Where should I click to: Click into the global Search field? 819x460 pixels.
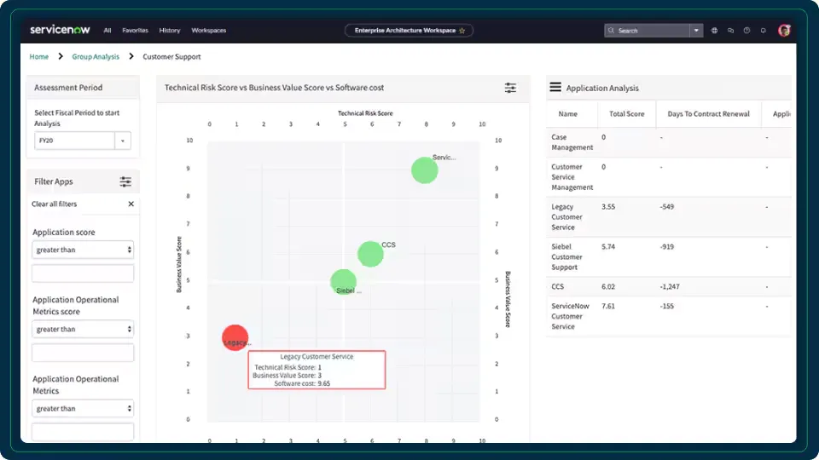tap(648, 31)
